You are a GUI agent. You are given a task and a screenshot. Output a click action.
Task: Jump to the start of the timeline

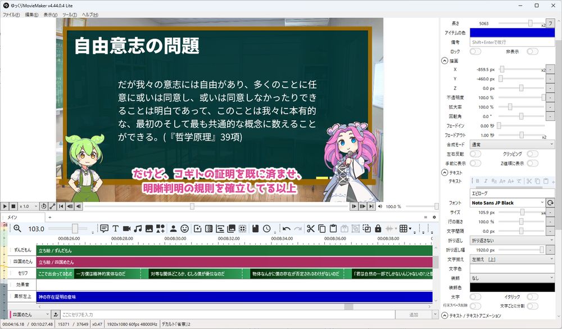(x=61, y=206)
